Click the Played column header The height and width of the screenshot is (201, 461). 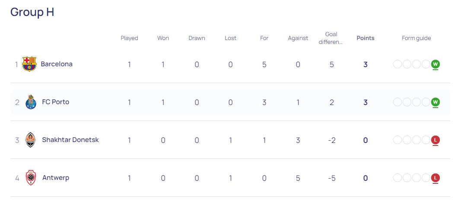coord(129,38)
